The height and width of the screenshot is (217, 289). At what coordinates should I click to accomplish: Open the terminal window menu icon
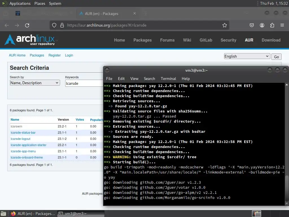click(107, 70)
